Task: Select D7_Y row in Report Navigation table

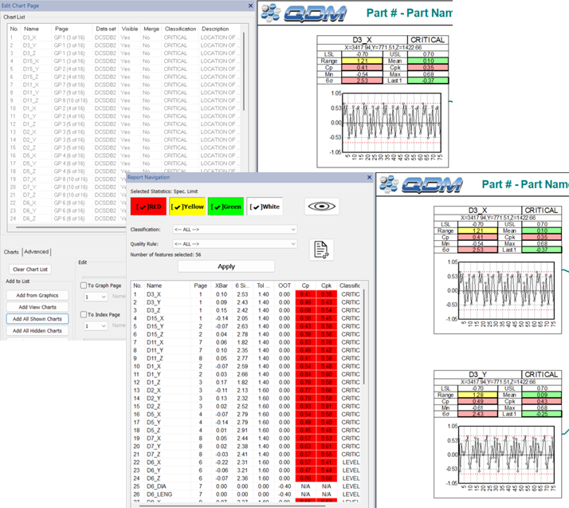Action: [247, 447]
